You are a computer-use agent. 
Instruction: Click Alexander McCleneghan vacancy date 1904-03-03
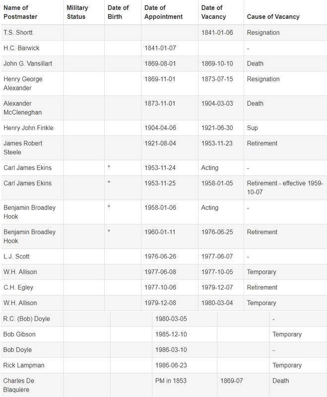point(217,104)
